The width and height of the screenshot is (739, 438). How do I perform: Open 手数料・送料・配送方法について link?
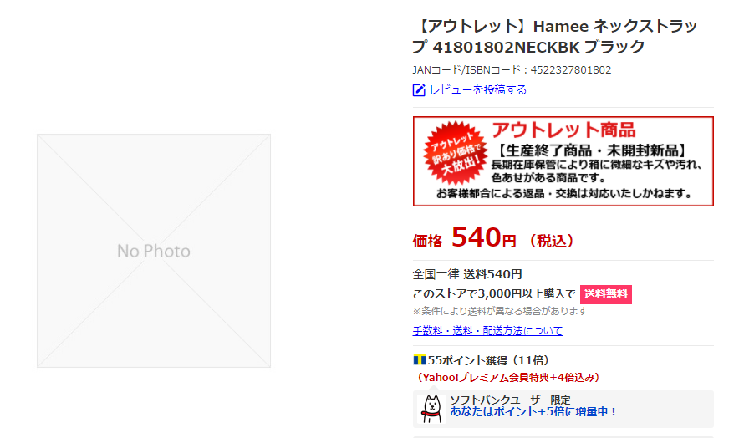488,331
